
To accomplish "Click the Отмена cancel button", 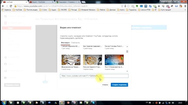I will pyautogui.click(x=105, y=85).
